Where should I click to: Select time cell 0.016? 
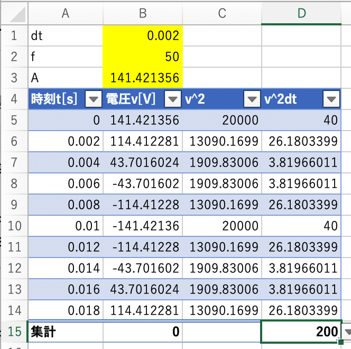pyautogui.click(x=66, y=289)
